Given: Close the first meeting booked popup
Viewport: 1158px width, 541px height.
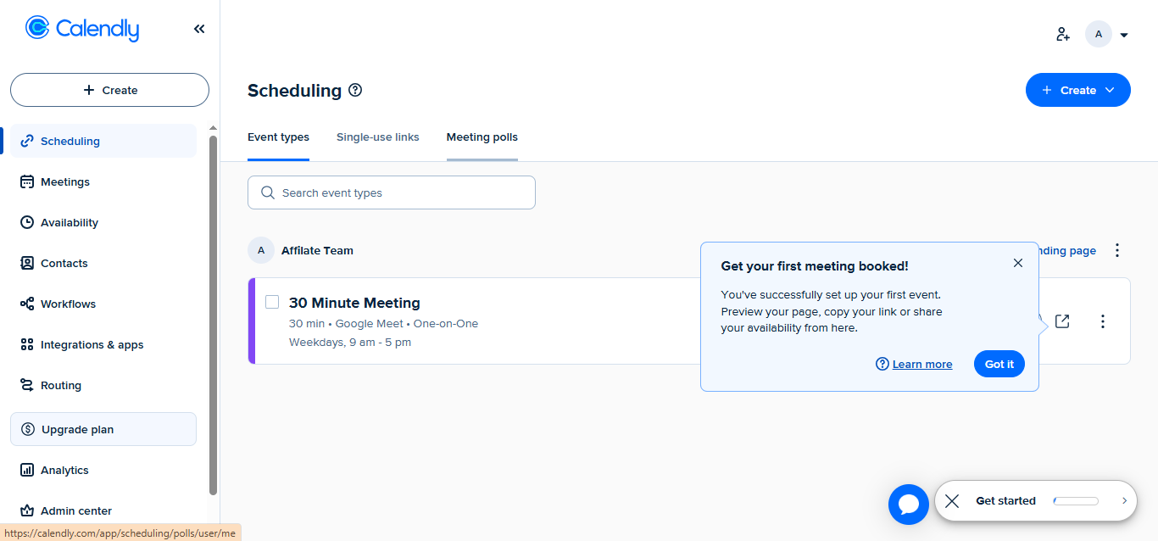Looking at the screenshot, I should (x=1018, y=263).
